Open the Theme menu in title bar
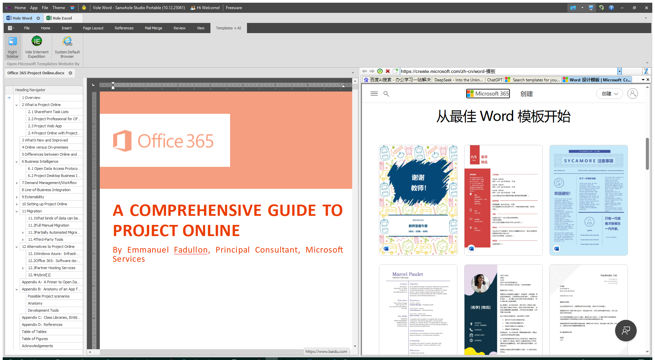The width and height of the screenshot is (655, 360). (59, 7)
